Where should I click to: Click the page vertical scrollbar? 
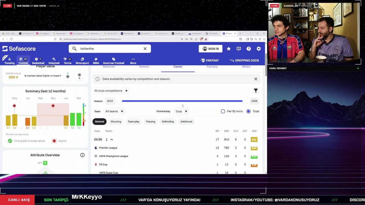click(266, 65)
